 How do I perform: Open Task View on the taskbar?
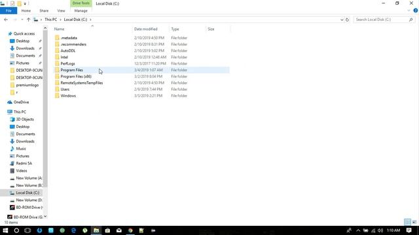pyautogui.click(x=27, y=230)
